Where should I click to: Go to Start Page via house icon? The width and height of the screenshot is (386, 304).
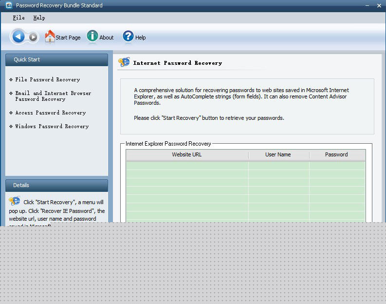pyautogui.click(x=50, y=36)
